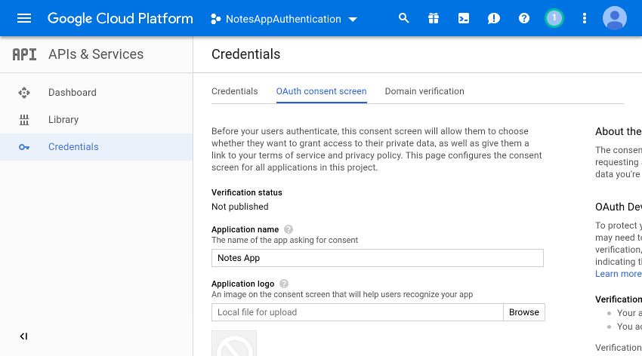Show notifications with badge 1
The height and width of the screenshot is (356, 642).
coord(554,18)
